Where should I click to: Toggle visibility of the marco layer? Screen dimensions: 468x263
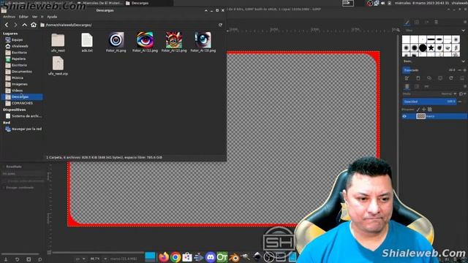pos(404,116)
